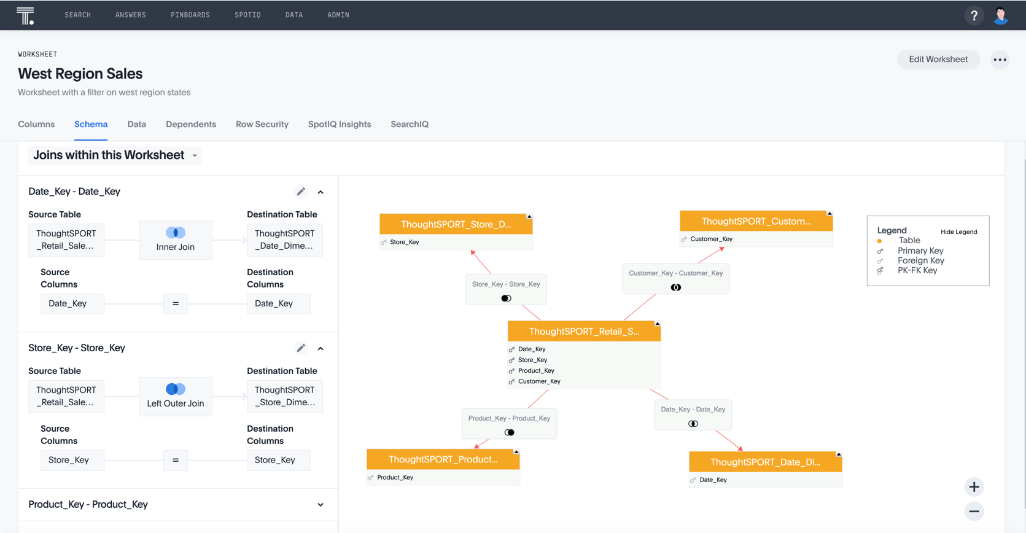Click Customer_Key - Customer_Key join label
The image size is (1026, 533).
coord(675,273)
